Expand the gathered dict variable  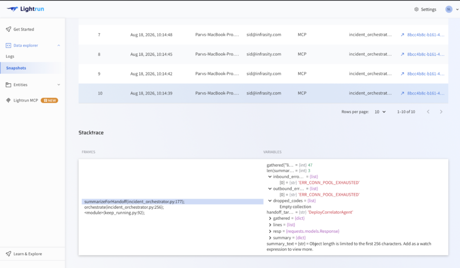[270, 219]
